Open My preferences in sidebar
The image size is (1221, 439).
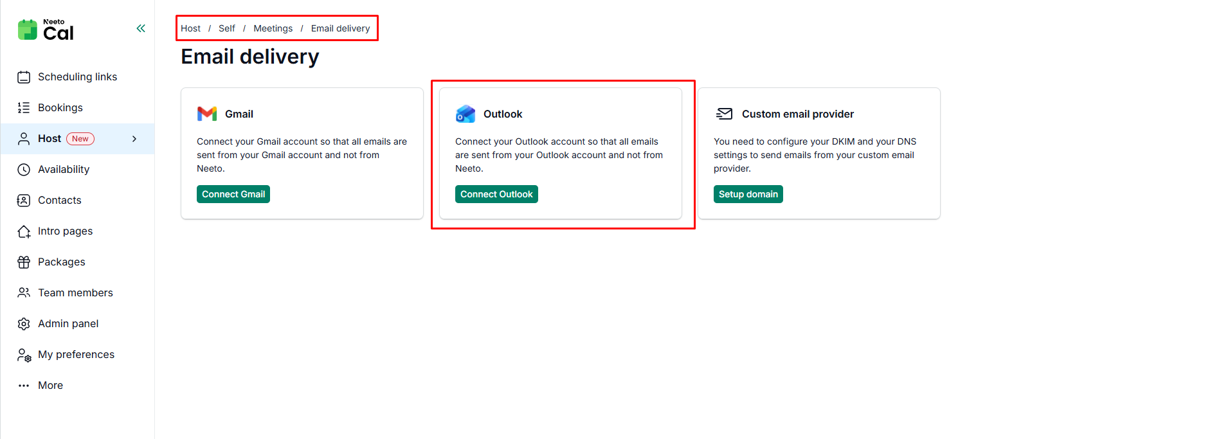[x=76, y=355]
